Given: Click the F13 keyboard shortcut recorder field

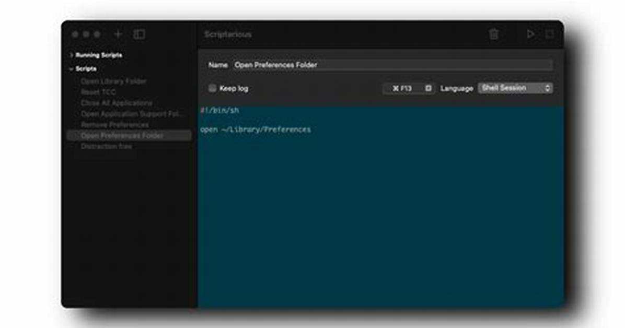Looking at the screenshot, I should coord(409,88).
